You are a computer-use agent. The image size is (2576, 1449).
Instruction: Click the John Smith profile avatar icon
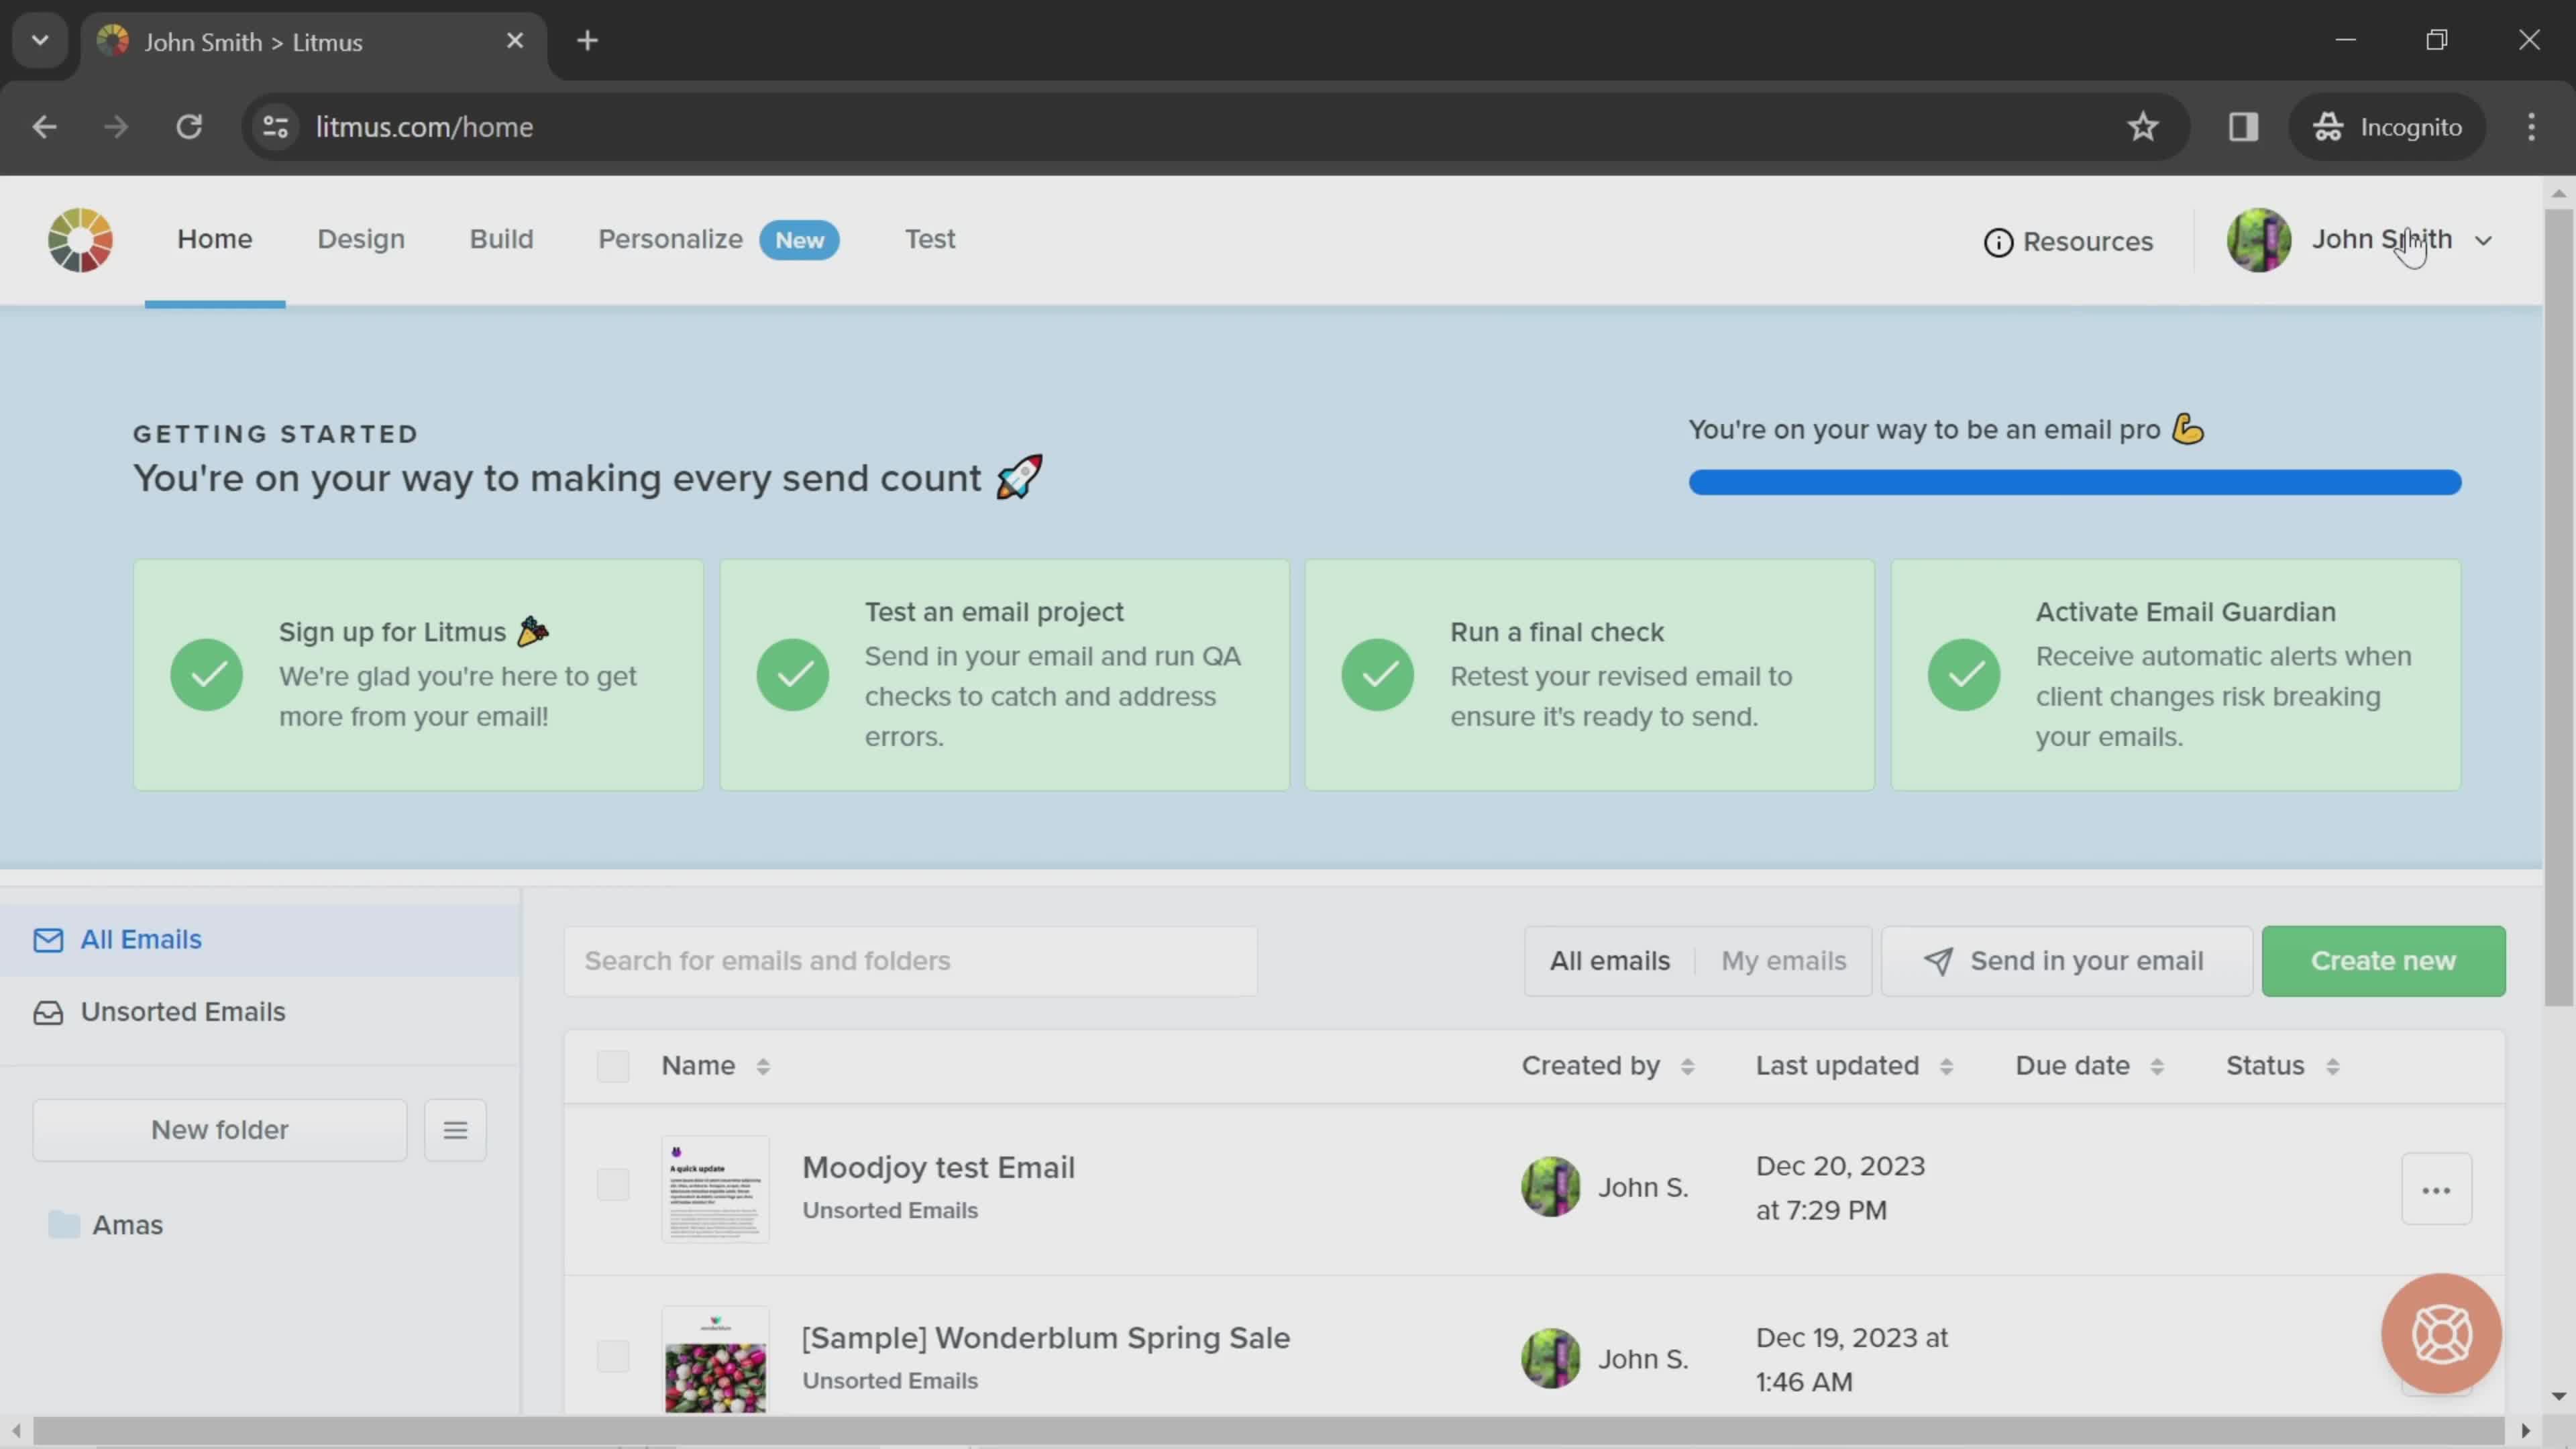pyautogui.click(x=2261, y=239)
